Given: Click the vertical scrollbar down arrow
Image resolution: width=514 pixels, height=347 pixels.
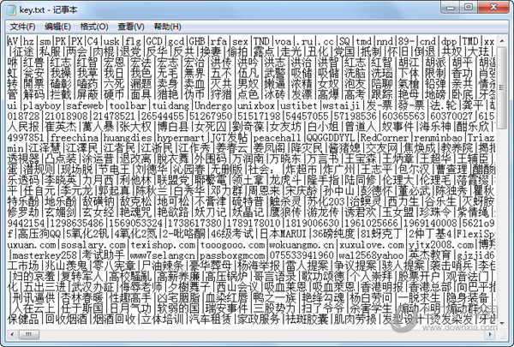Looking at the screenshot, I should click(501, 323).
